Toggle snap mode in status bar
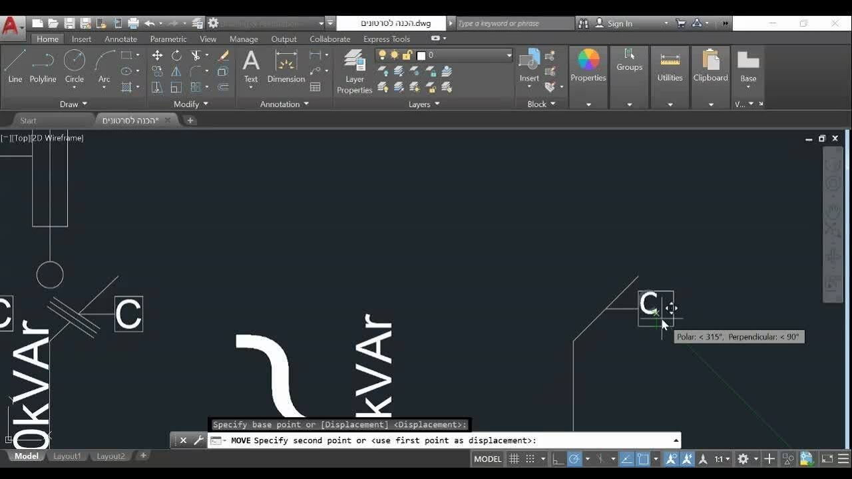Image resolution: width=852 pixels, height=479 pixels. pos(530,459)
